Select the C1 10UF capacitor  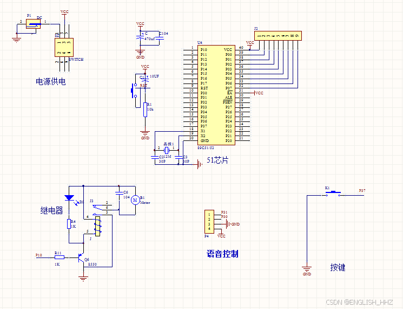145,80
